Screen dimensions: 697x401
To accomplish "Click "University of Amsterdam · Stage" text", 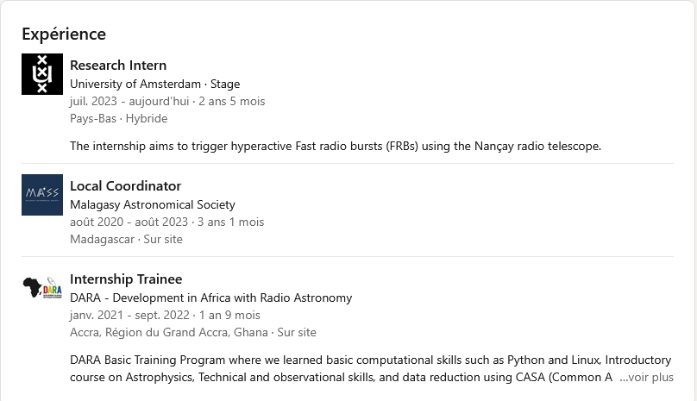I will click(x=154, y=84).
